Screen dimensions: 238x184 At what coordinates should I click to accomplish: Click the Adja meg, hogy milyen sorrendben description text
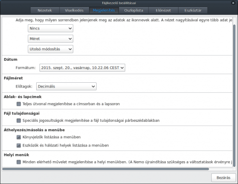point(124,20)
